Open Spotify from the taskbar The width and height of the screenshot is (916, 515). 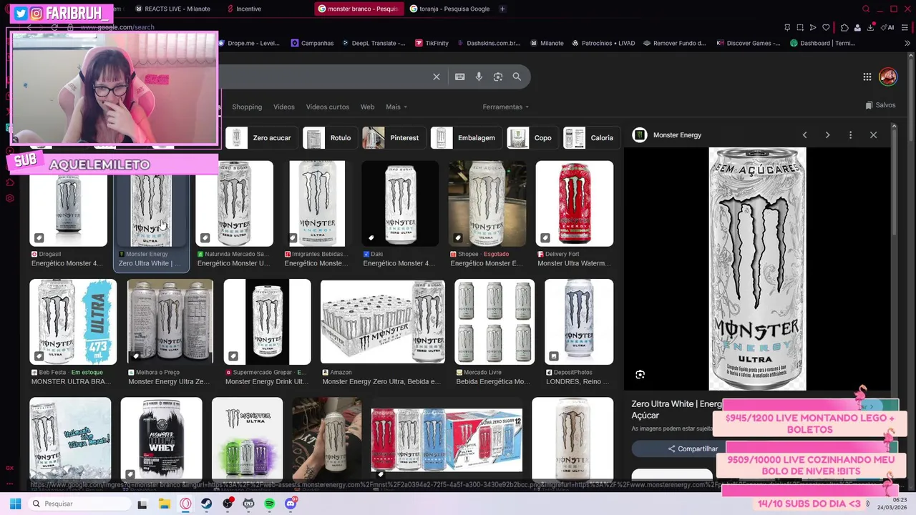point(270,504)
